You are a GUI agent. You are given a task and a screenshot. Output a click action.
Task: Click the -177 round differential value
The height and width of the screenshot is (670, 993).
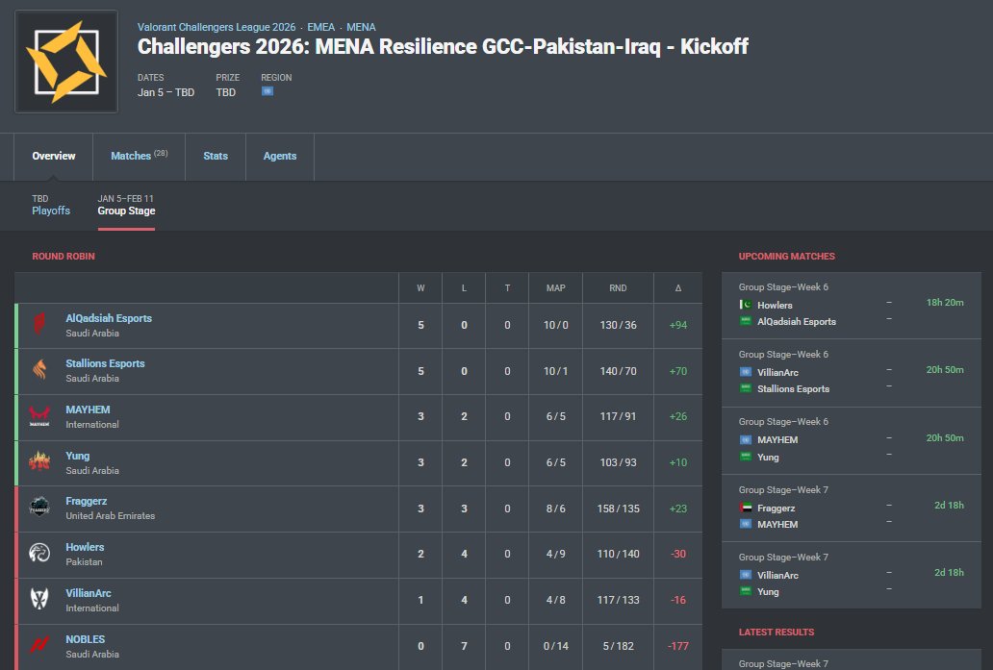coord(677,646)
